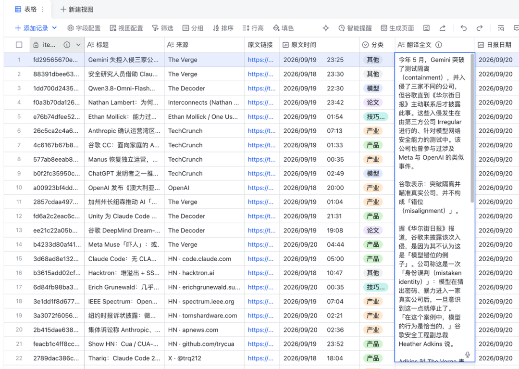
Task: Select cell "Anthropic 确认运营湾区..."
Action: click(x=124, y=131)
